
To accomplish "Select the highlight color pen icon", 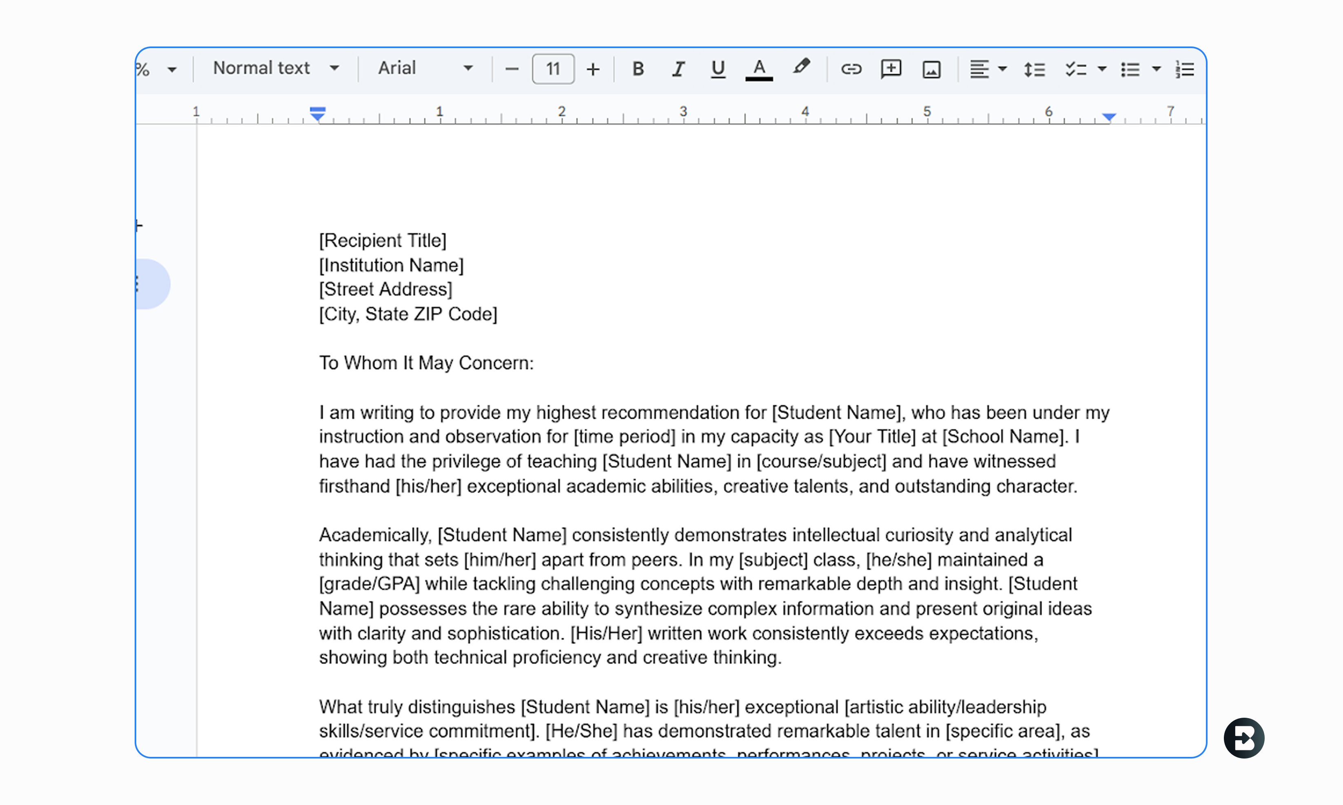I will [801, 67].
